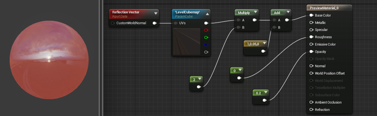Click the Multiply node A input pin
377x116 pixels.
[x=239, y=20]
